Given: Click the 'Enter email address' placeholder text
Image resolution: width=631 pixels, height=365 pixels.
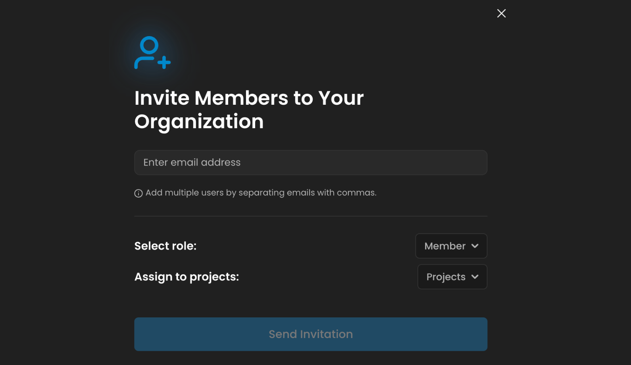Looking at the screenshot, I should 192,163.
